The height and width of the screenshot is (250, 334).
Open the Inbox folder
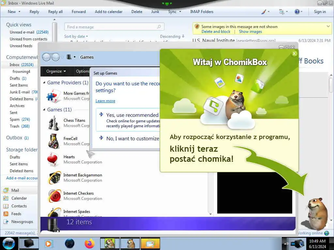click(19, 65)
